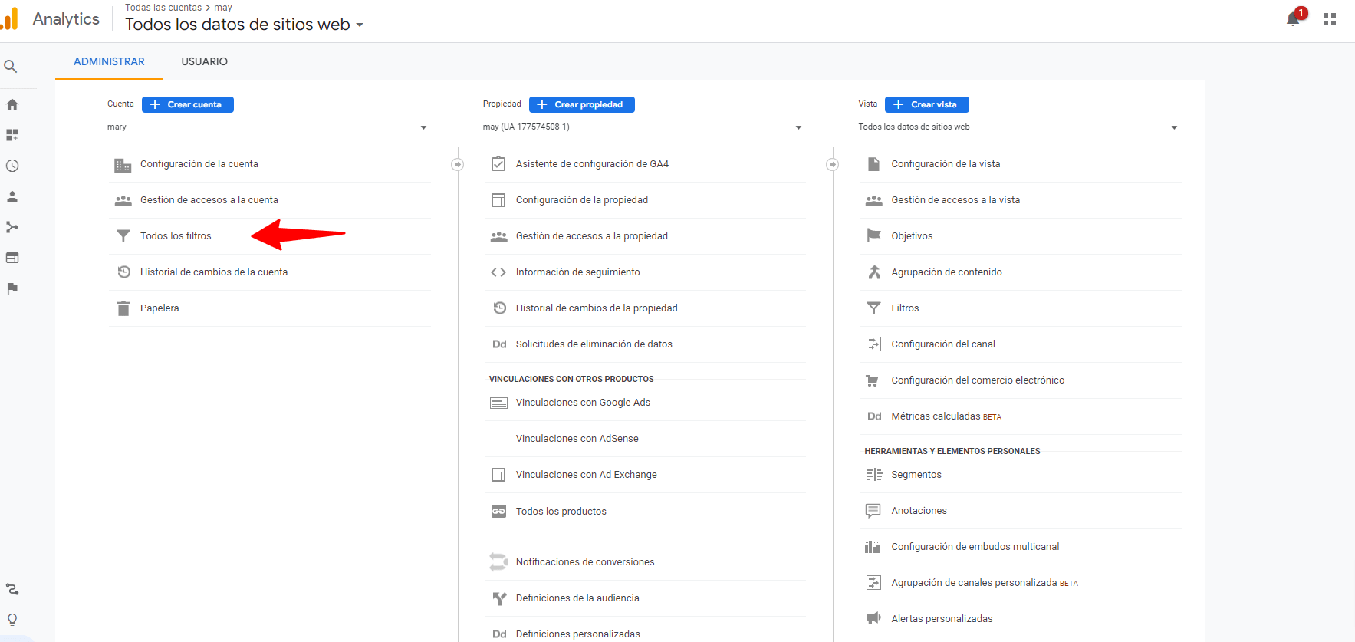This screenshot has height=642, width=1355.
Task: Click history icon for Historial de cambios de la cuenta
Action: 123,272
